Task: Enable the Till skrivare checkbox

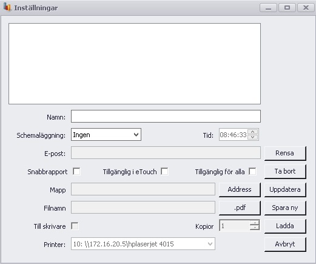Action: pos(75,226)
